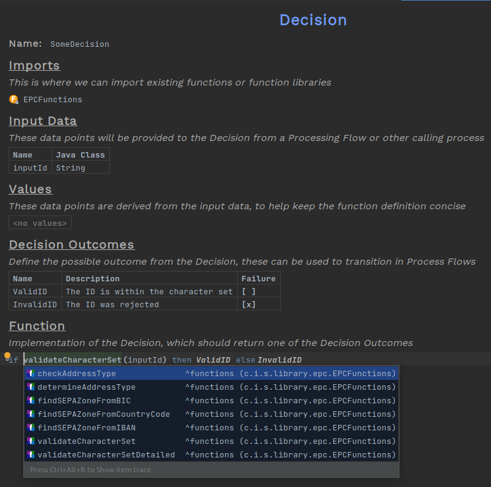Click InvalidID in the else branch
Viewport: 491px width, 487px height.
280,360
